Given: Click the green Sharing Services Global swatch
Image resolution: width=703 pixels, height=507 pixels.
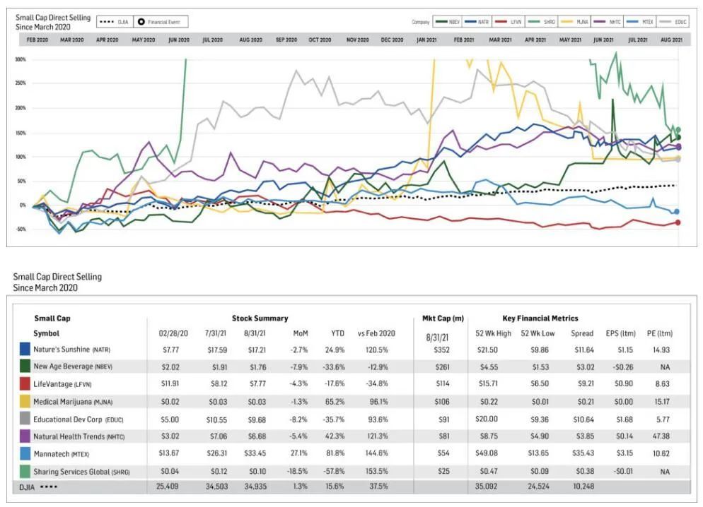Looking at the screenshot, I should tap(25, 471).
